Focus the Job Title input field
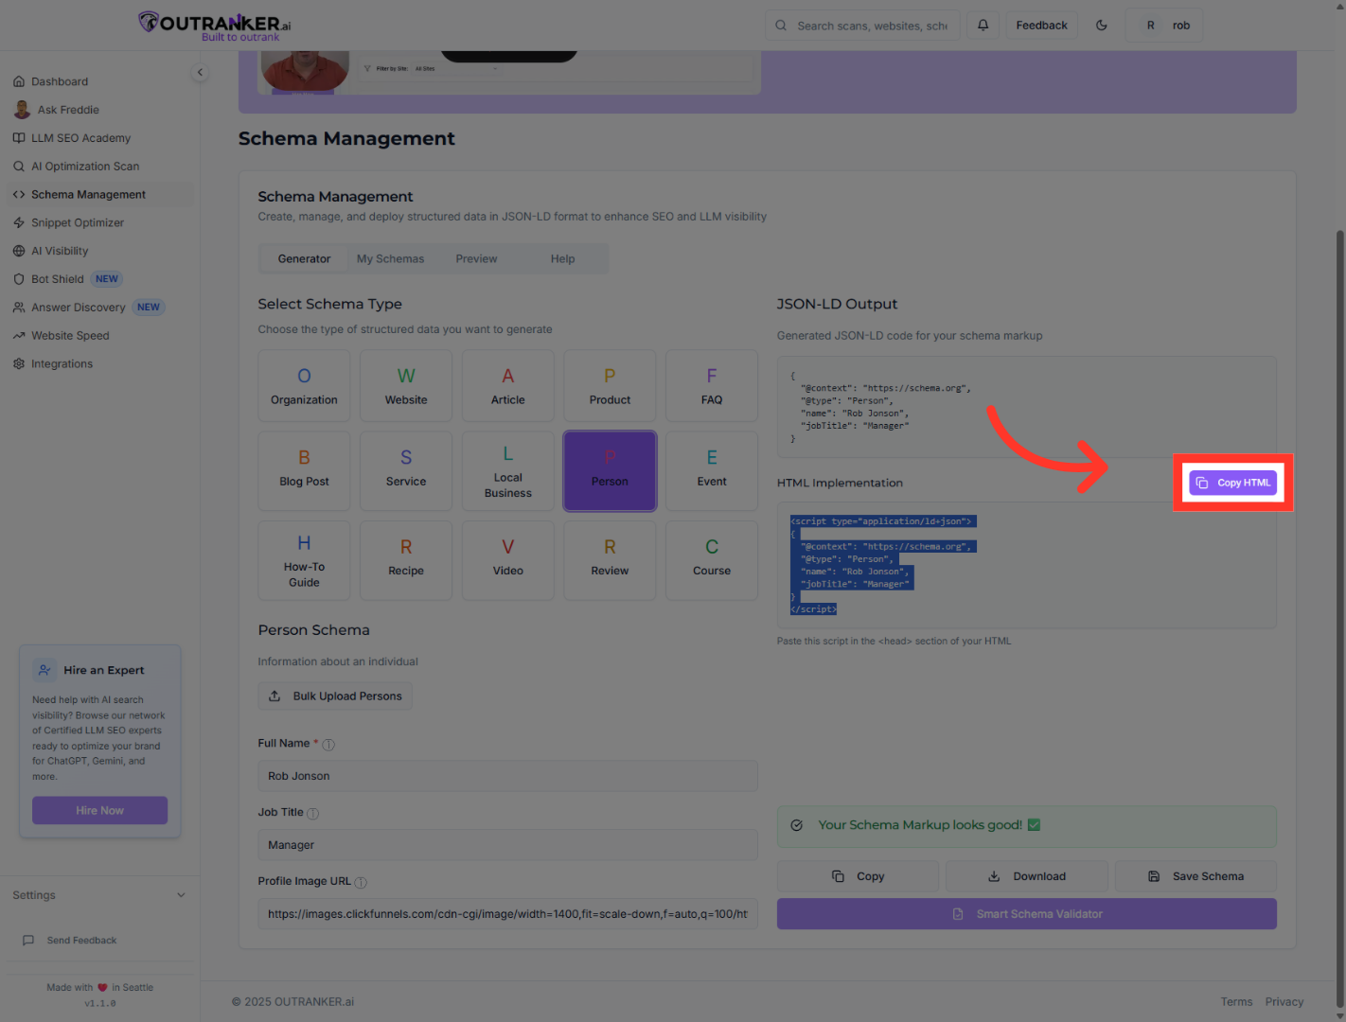 [x=508, y=845]
